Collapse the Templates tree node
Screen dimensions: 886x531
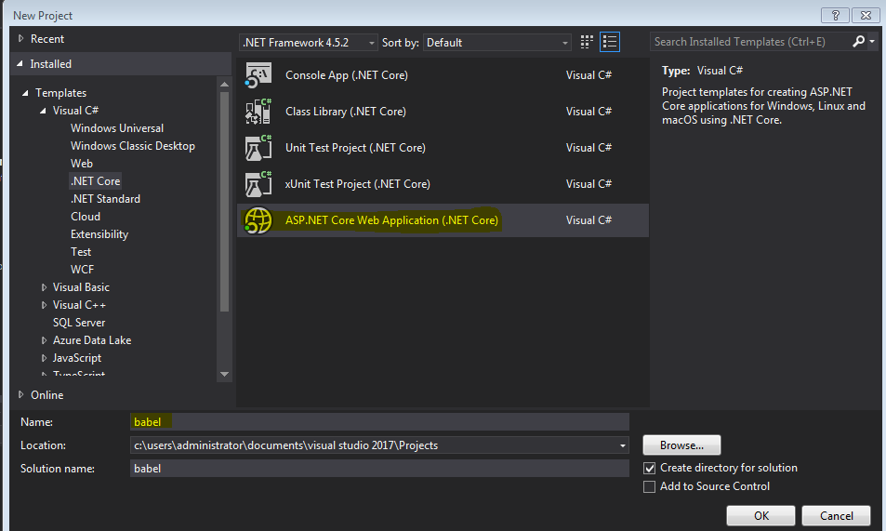point(25,93)
